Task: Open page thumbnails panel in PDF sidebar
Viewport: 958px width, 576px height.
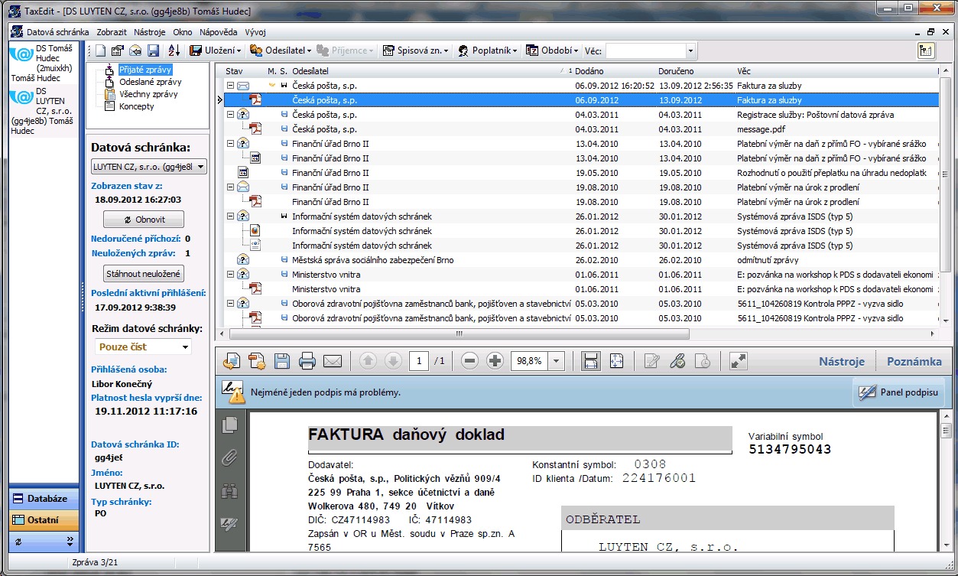Action: point(229,425)
